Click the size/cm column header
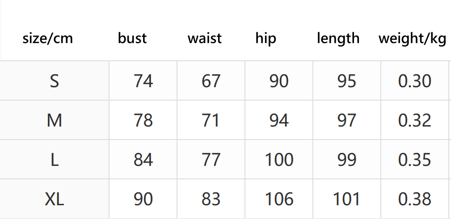 pos(48,38)
